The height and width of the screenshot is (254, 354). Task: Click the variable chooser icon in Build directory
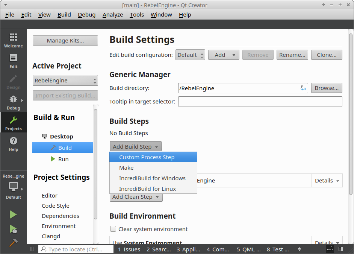point(303,88)
